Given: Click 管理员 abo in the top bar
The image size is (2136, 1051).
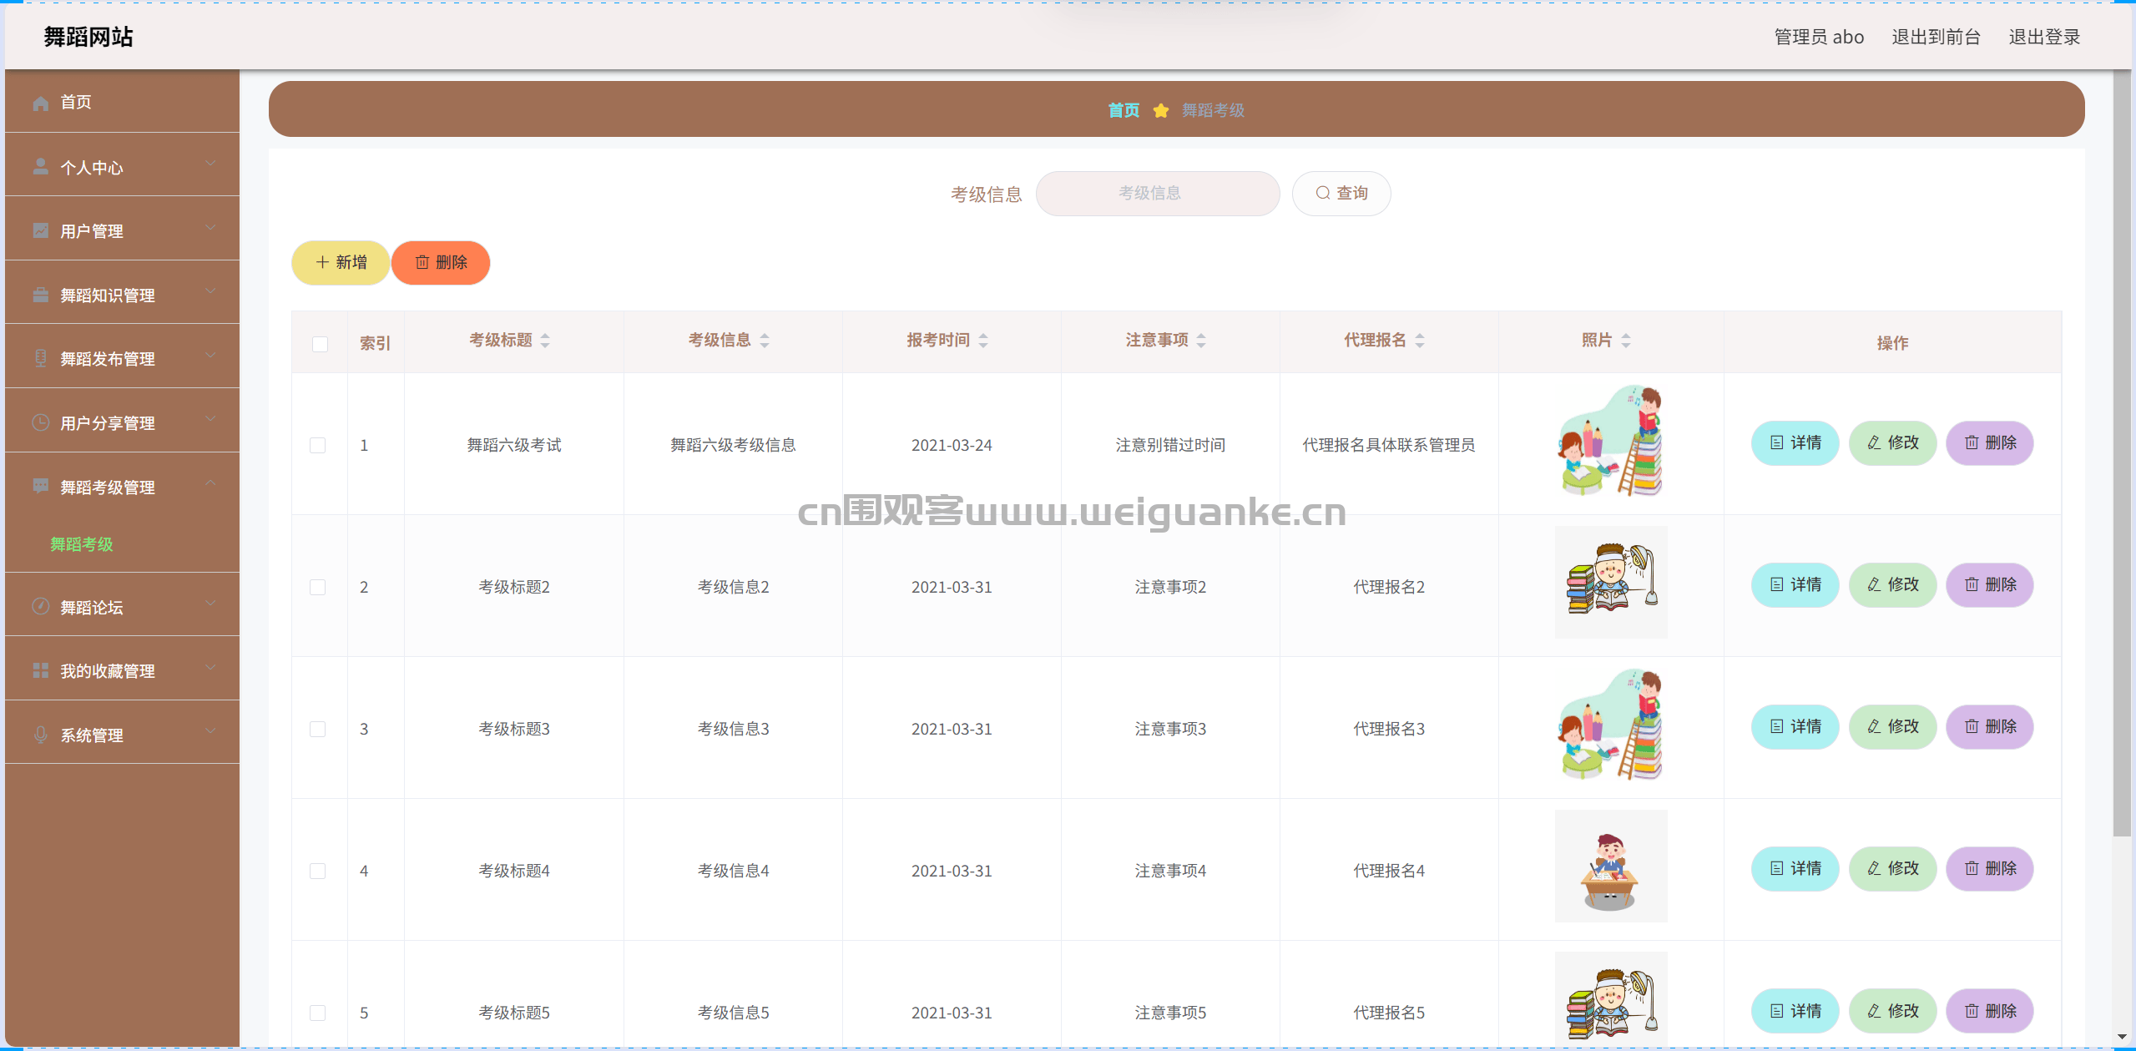Looking at the screenshot, I should [x=1819, y=37].
